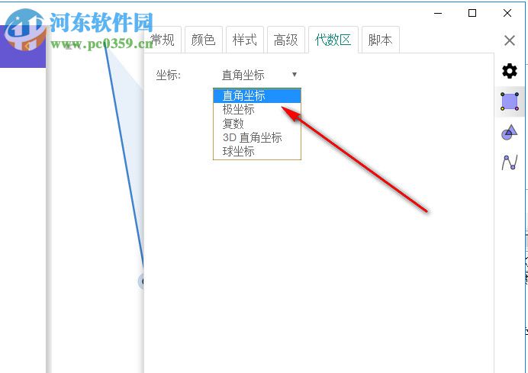528x373 pixels.
Task: Select the object properties square icon
Action: [510, 101]
